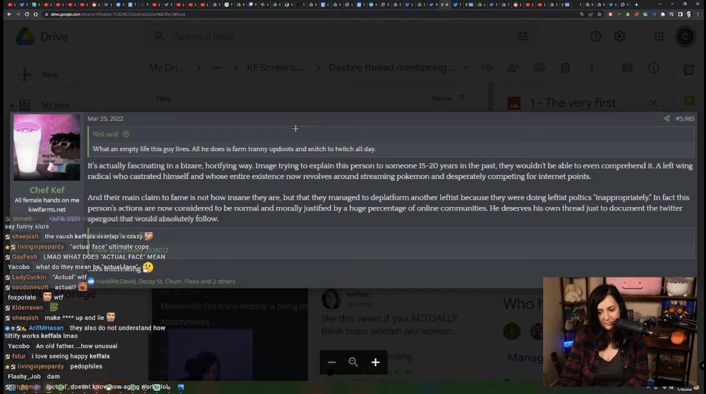
Task: Click the Chef Kef avatar image
Action: point(47,147)
